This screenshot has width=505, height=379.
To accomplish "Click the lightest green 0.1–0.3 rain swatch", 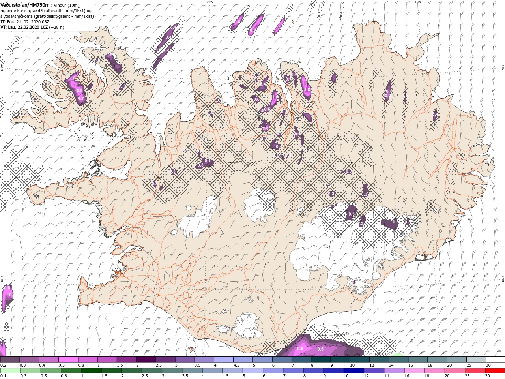I will click(x=10, y=371).
